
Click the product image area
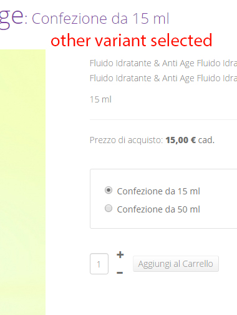pos(22,182)
